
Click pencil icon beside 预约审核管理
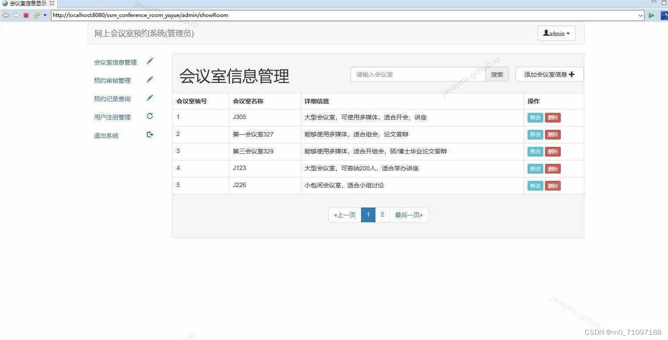(150, 80)
